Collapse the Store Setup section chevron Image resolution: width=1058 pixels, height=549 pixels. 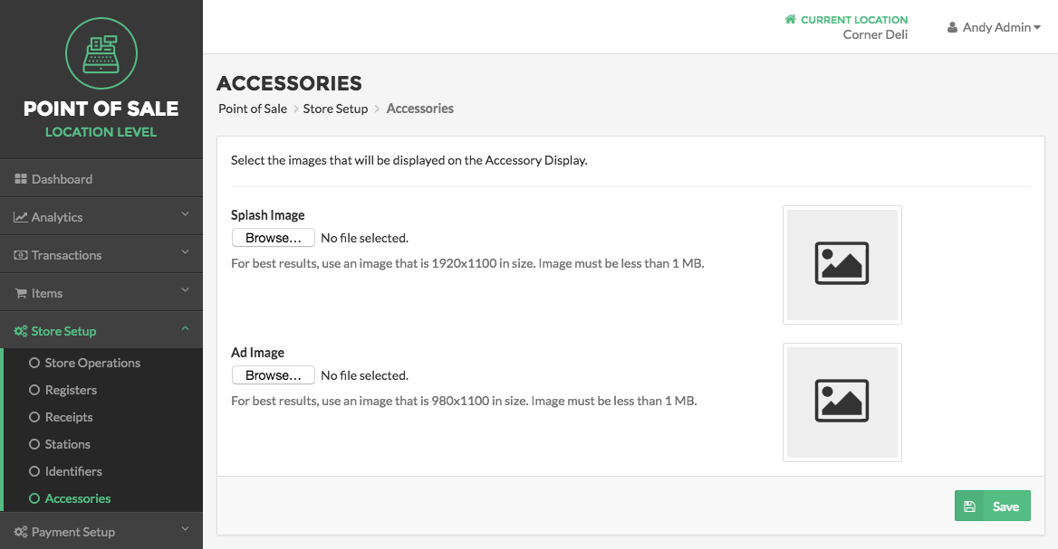pyautogui.click(x=185, y=328)
